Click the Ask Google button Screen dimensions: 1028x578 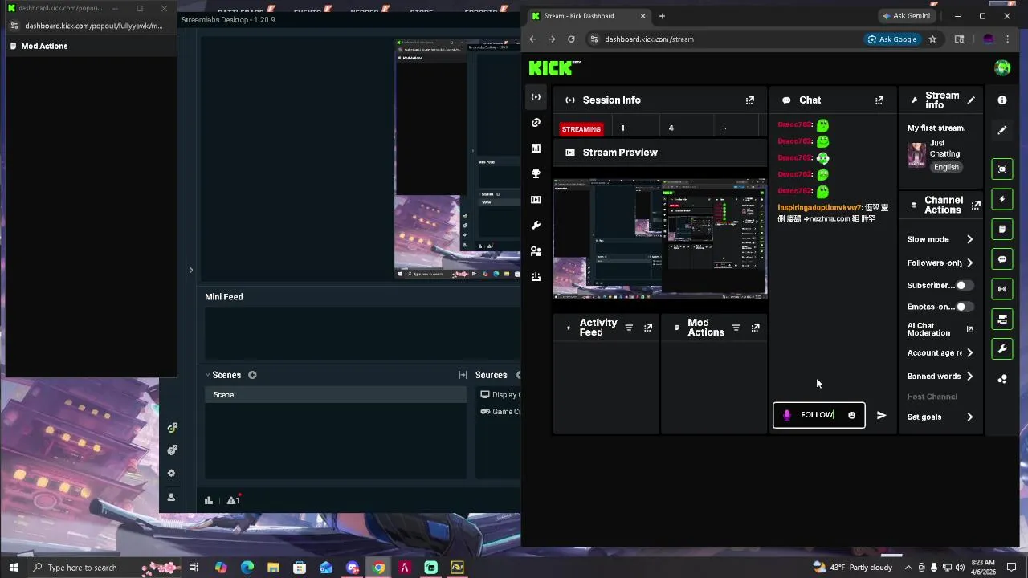tap(892, 39)
